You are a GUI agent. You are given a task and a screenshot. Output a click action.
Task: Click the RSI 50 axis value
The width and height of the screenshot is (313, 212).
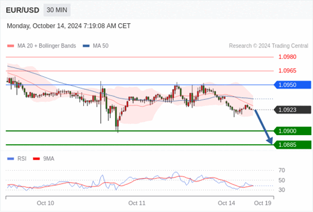[x=282, y=180]
